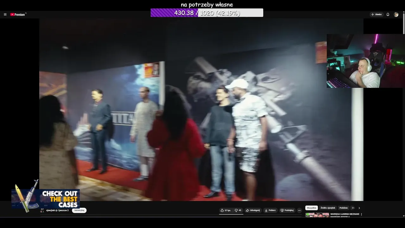Click the Podziękuj thanks button
This screenshot has width=405, height=228.
click(x=287, y=210)
